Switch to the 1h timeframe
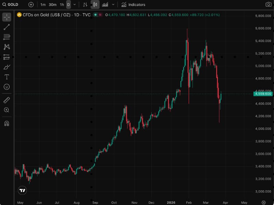Screen dimensions: 274x205 click(x=61, y=4)
